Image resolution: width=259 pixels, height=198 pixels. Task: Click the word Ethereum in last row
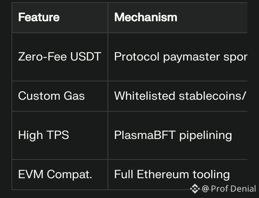(163, 174)
